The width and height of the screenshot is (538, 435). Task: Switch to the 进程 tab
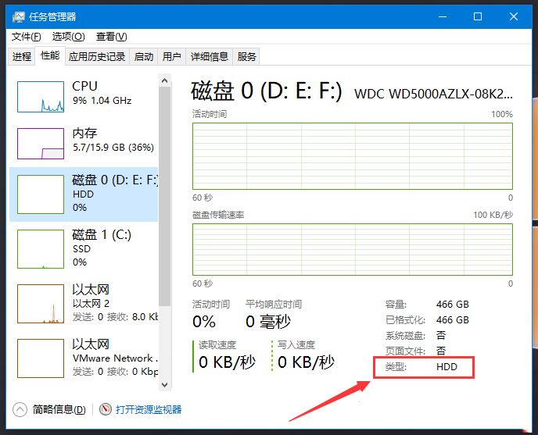22,56
